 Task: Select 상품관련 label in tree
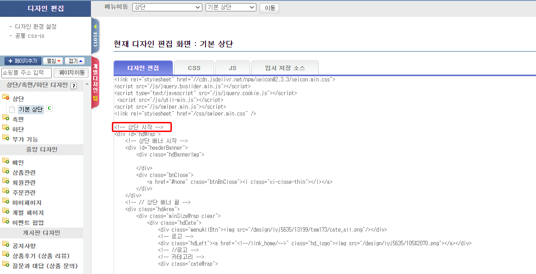pyautogui.click(x=24, y=173)
